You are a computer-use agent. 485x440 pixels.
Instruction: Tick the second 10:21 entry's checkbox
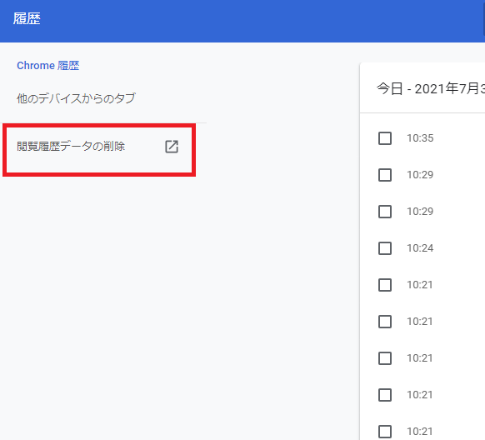(385, 322)
